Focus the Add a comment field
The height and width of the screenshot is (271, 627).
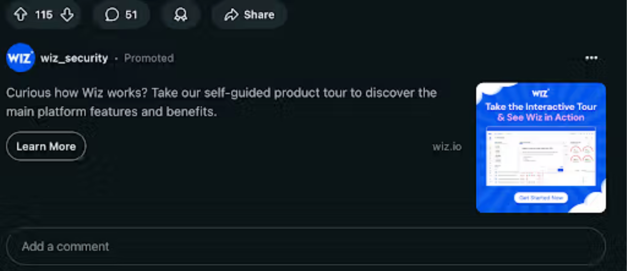[306, 247]
